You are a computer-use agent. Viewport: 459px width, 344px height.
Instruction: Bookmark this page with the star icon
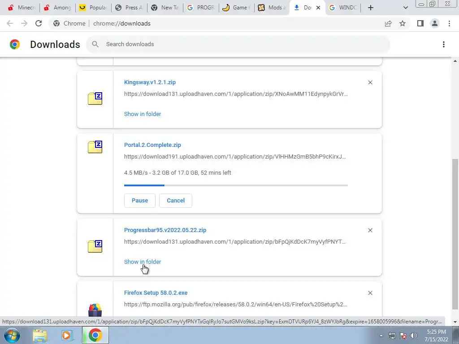[403, 23]
